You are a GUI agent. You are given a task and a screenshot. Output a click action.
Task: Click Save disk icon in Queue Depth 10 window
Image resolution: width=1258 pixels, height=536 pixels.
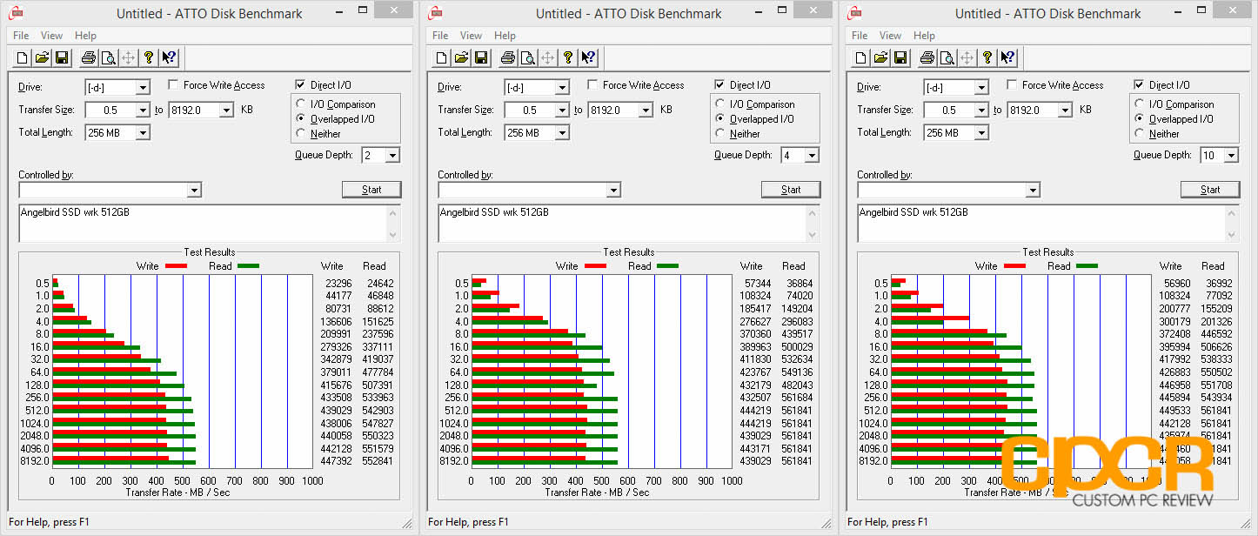coord(900,58)
